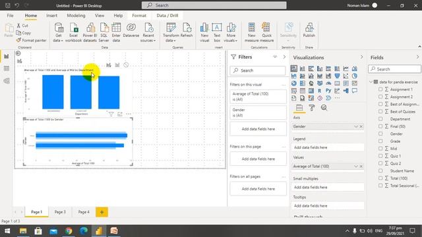This screenshot has width=422, height=237.
Task: Create a New measure
Action: [252, 32]
